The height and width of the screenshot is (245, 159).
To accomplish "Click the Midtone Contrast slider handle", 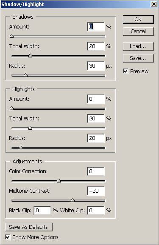I will (73, 200).
